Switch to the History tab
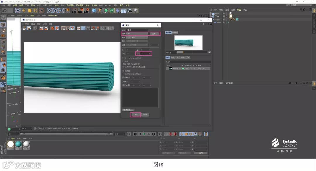This screenshot has width=316, height=171. [168, 58]
